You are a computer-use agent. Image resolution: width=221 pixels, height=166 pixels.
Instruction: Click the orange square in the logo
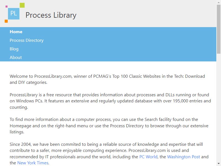pyautogui.click(x=6, y=21)
